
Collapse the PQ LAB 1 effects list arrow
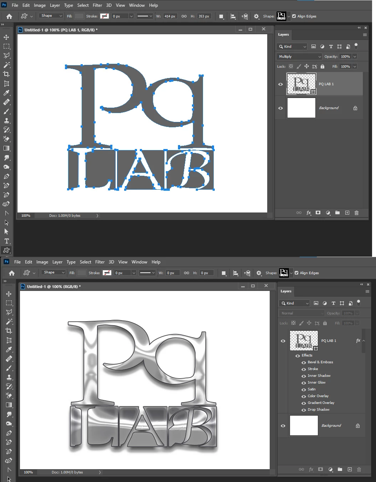pyautogui.click(x=364, y=341)
